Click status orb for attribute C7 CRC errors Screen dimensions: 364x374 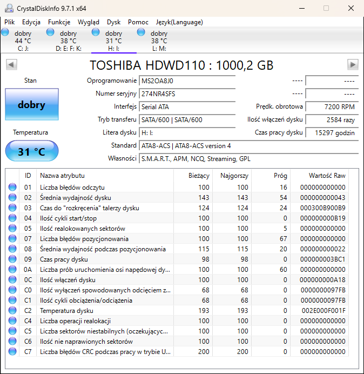tap(12, 352)
